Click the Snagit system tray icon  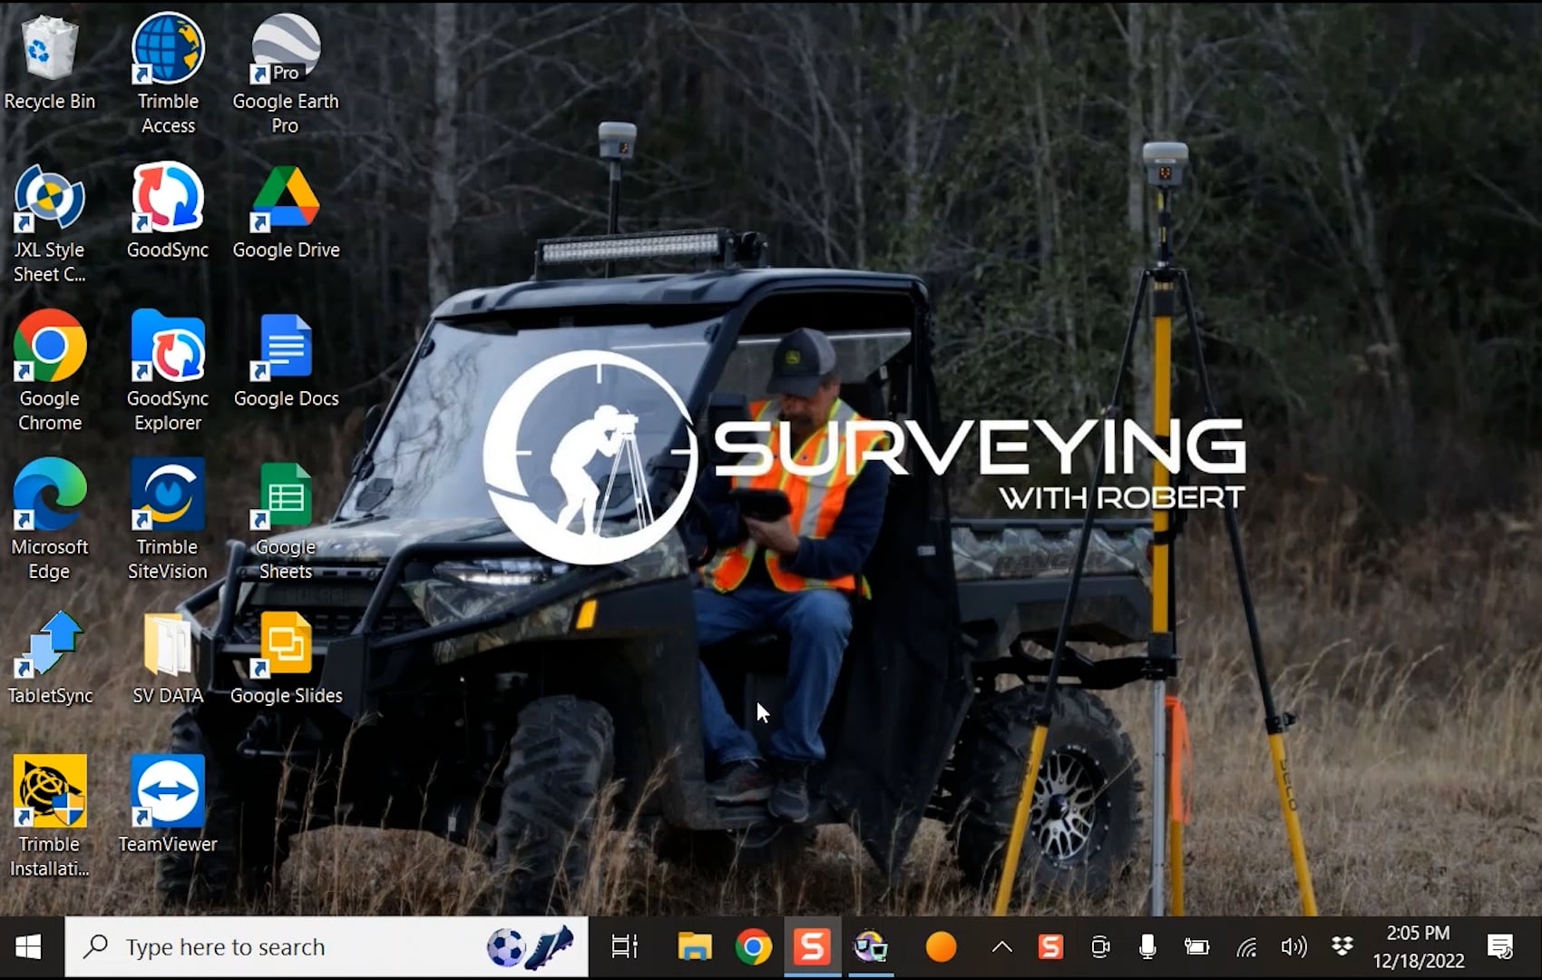click(1050, 947)
